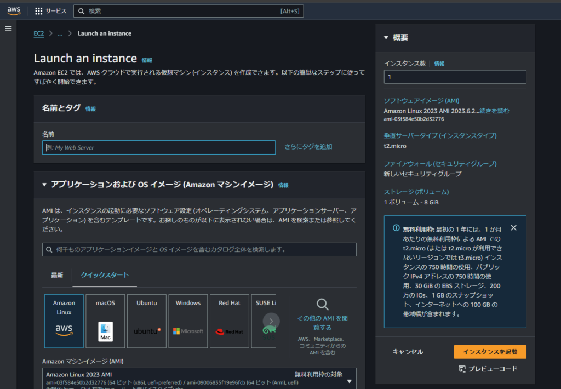Open the services grid menu
The height and width of the screenshot is (389, 561).
click(x=39, y=11)
